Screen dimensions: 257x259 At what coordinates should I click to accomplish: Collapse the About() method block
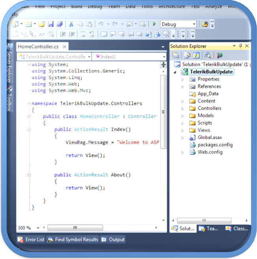pyautogui.click(x=29, y=175)
